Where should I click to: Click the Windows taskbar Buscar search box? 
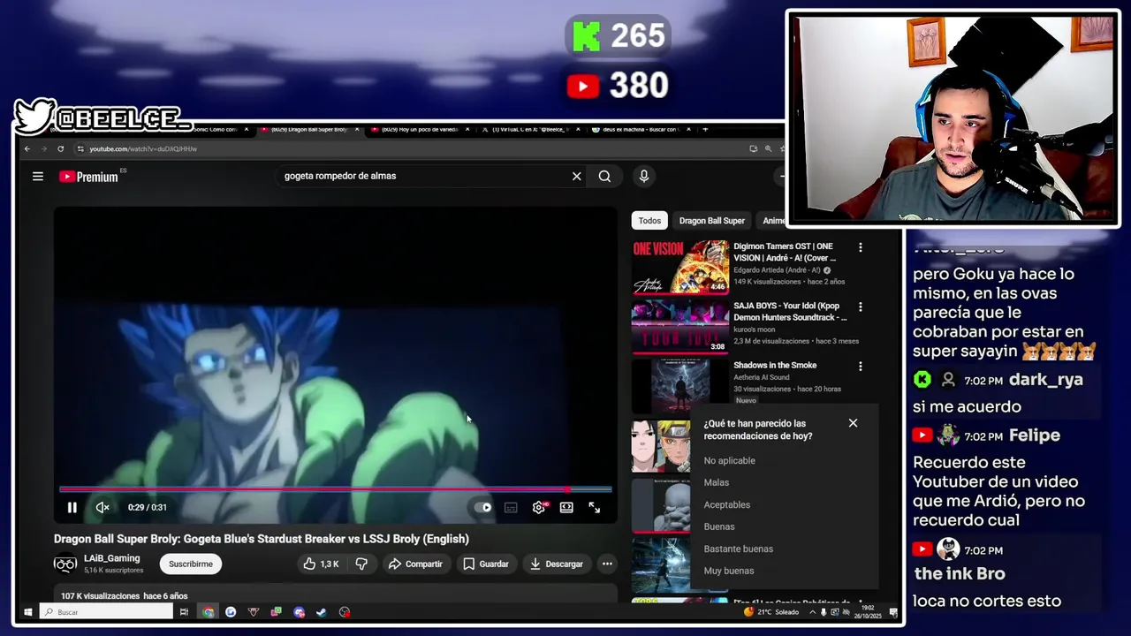107,612
